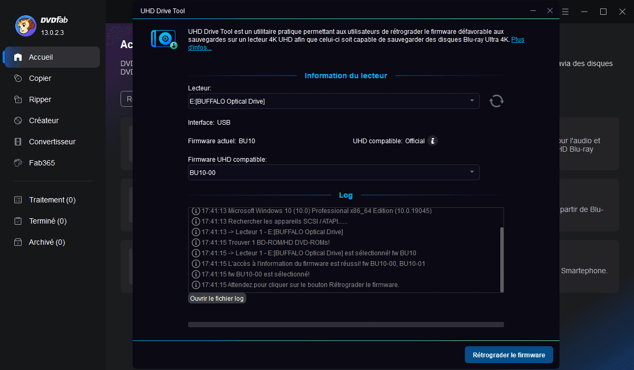Click the Ripper icon in sidebar
The height and width of the screenshot is (370, 634).
tap(18, 99)
